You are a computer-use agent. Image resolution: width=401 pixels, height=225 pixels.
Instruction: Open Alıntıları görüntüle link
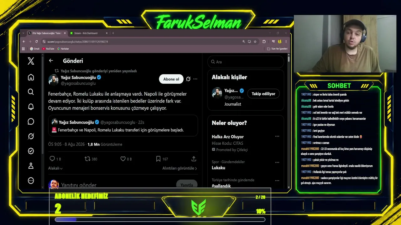click(x=180, y=168)
